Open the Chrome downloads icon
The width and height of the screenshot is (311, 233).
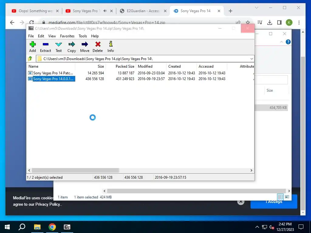[x=270, y=22]
